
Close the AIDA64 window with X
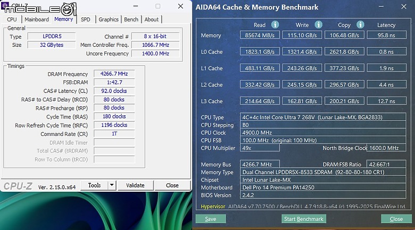[404, 6]
